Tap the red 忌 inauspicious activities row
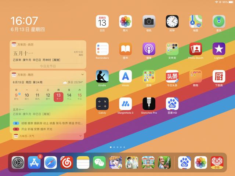This screenshot has height=176, width=235. [x=33, y=129]
